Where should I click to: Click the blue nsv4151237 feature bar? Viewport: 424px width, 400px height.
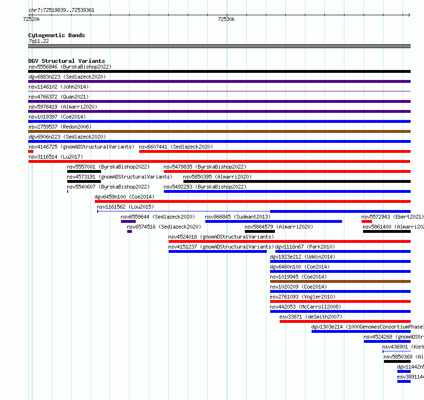218,251
